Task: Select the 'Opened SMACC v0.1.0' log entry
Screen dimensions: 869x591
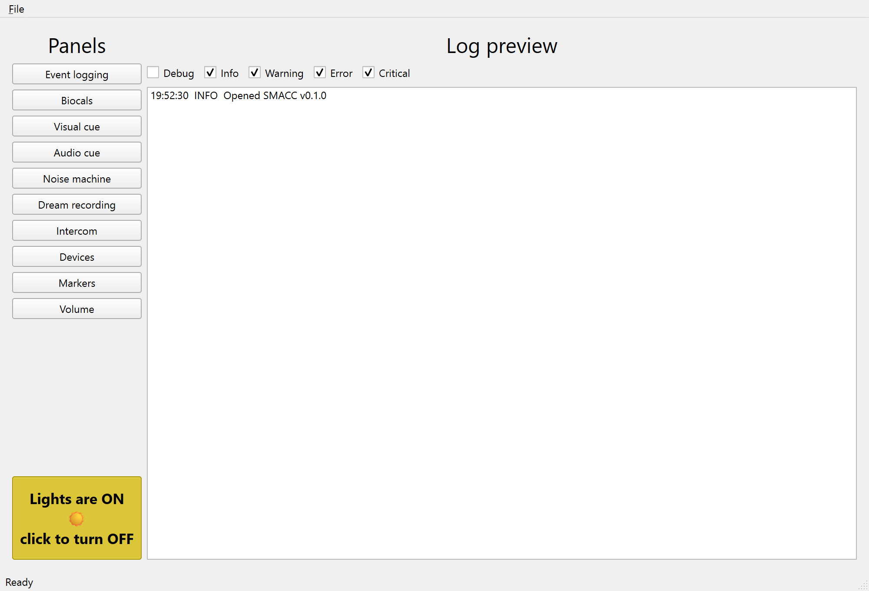Action: (x=239, y=96)
